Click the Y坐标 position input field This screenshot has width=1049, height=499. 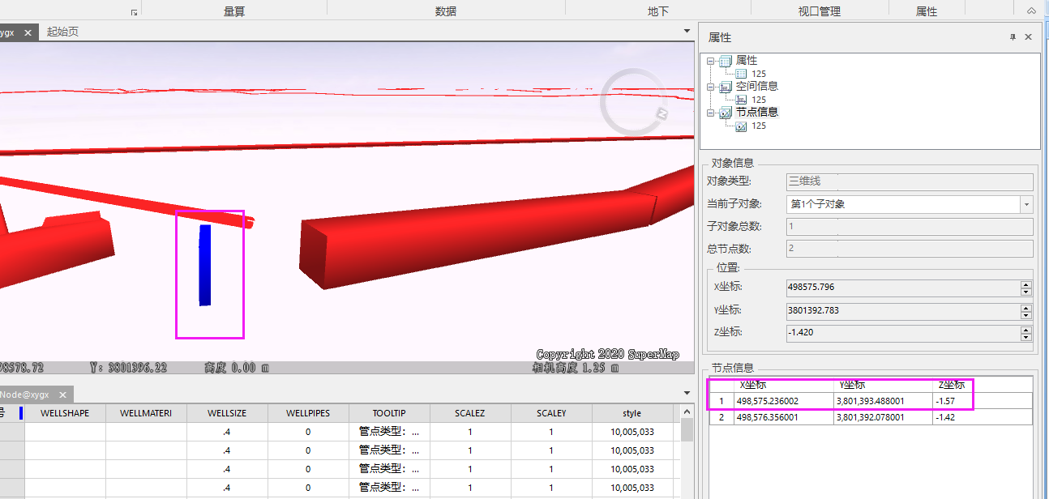pos(903,310)
